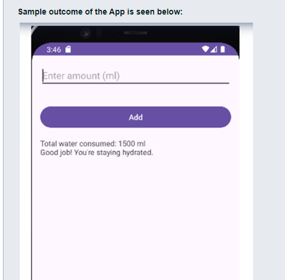Click the purple status bar background
The height and width of the screenshot is (280, 285).
[136, 49]
